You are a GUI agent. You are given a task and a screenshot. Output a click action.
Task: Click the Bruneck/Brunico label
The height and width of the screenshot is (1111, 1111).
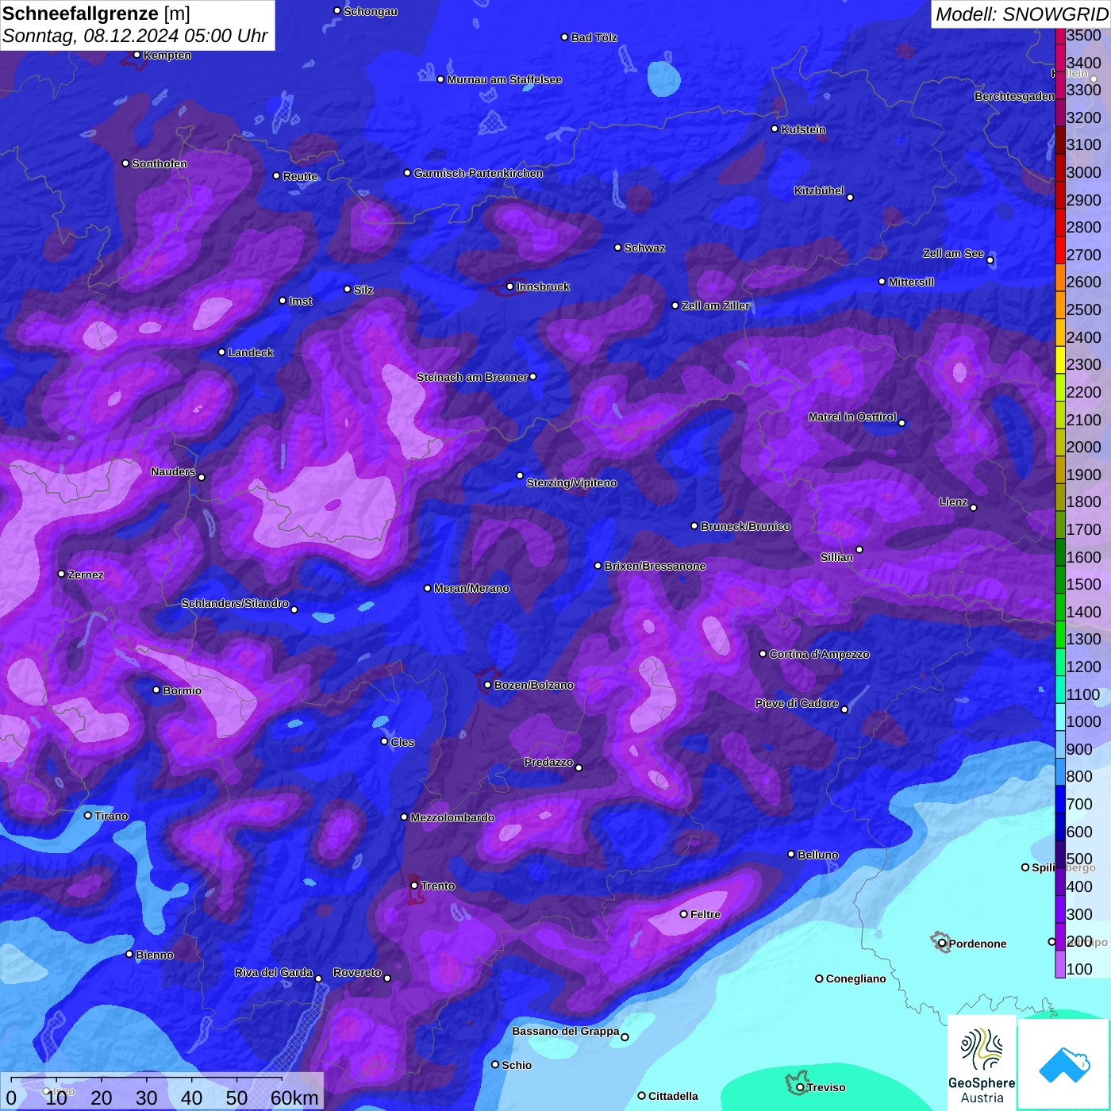tap(745, 526)
